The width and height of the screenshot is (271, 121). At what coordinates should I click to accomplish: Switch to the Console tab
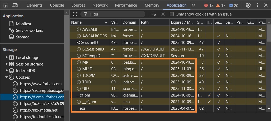(x=57, y=5)
